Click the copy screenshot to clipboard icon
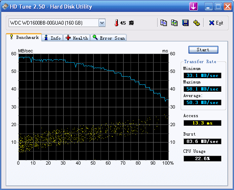The height and width of the screenshot is (190, 234). click(x=174, y=23)
